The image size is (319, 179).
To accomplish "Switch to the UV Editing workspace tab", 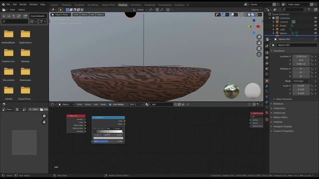I will pyautogui.click(x=93, y=5).
